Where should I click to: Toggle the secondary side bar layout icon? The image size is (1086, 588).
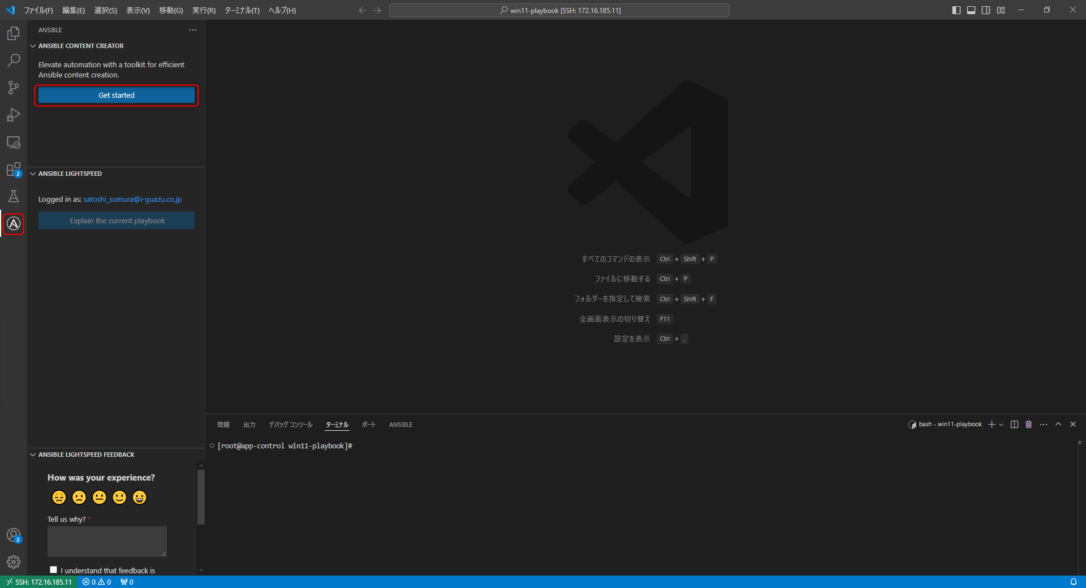[986, 10]
